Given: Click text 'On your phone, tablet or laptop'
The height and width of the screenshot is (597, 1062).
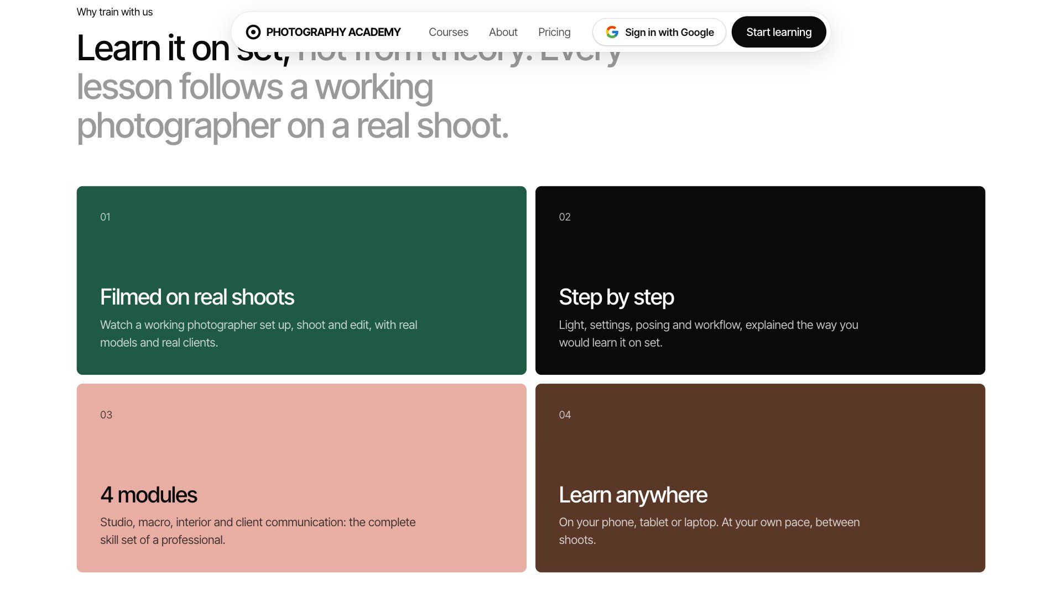Looking at the screenshot, I should [x=637, y=522].
